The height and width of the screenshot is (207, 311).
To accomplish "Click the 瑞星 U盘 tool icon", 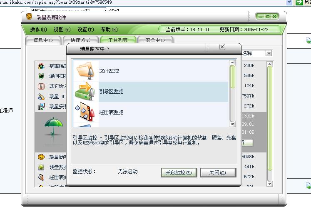I will pyautogui.click(x=41, y=97).
